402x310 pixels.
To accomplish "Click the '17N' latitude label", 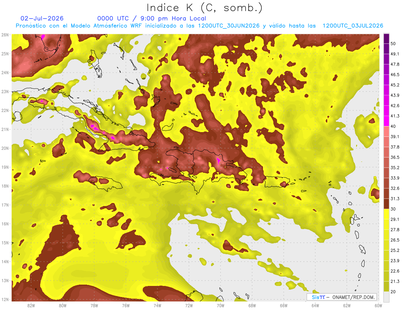I will (5, 205).
